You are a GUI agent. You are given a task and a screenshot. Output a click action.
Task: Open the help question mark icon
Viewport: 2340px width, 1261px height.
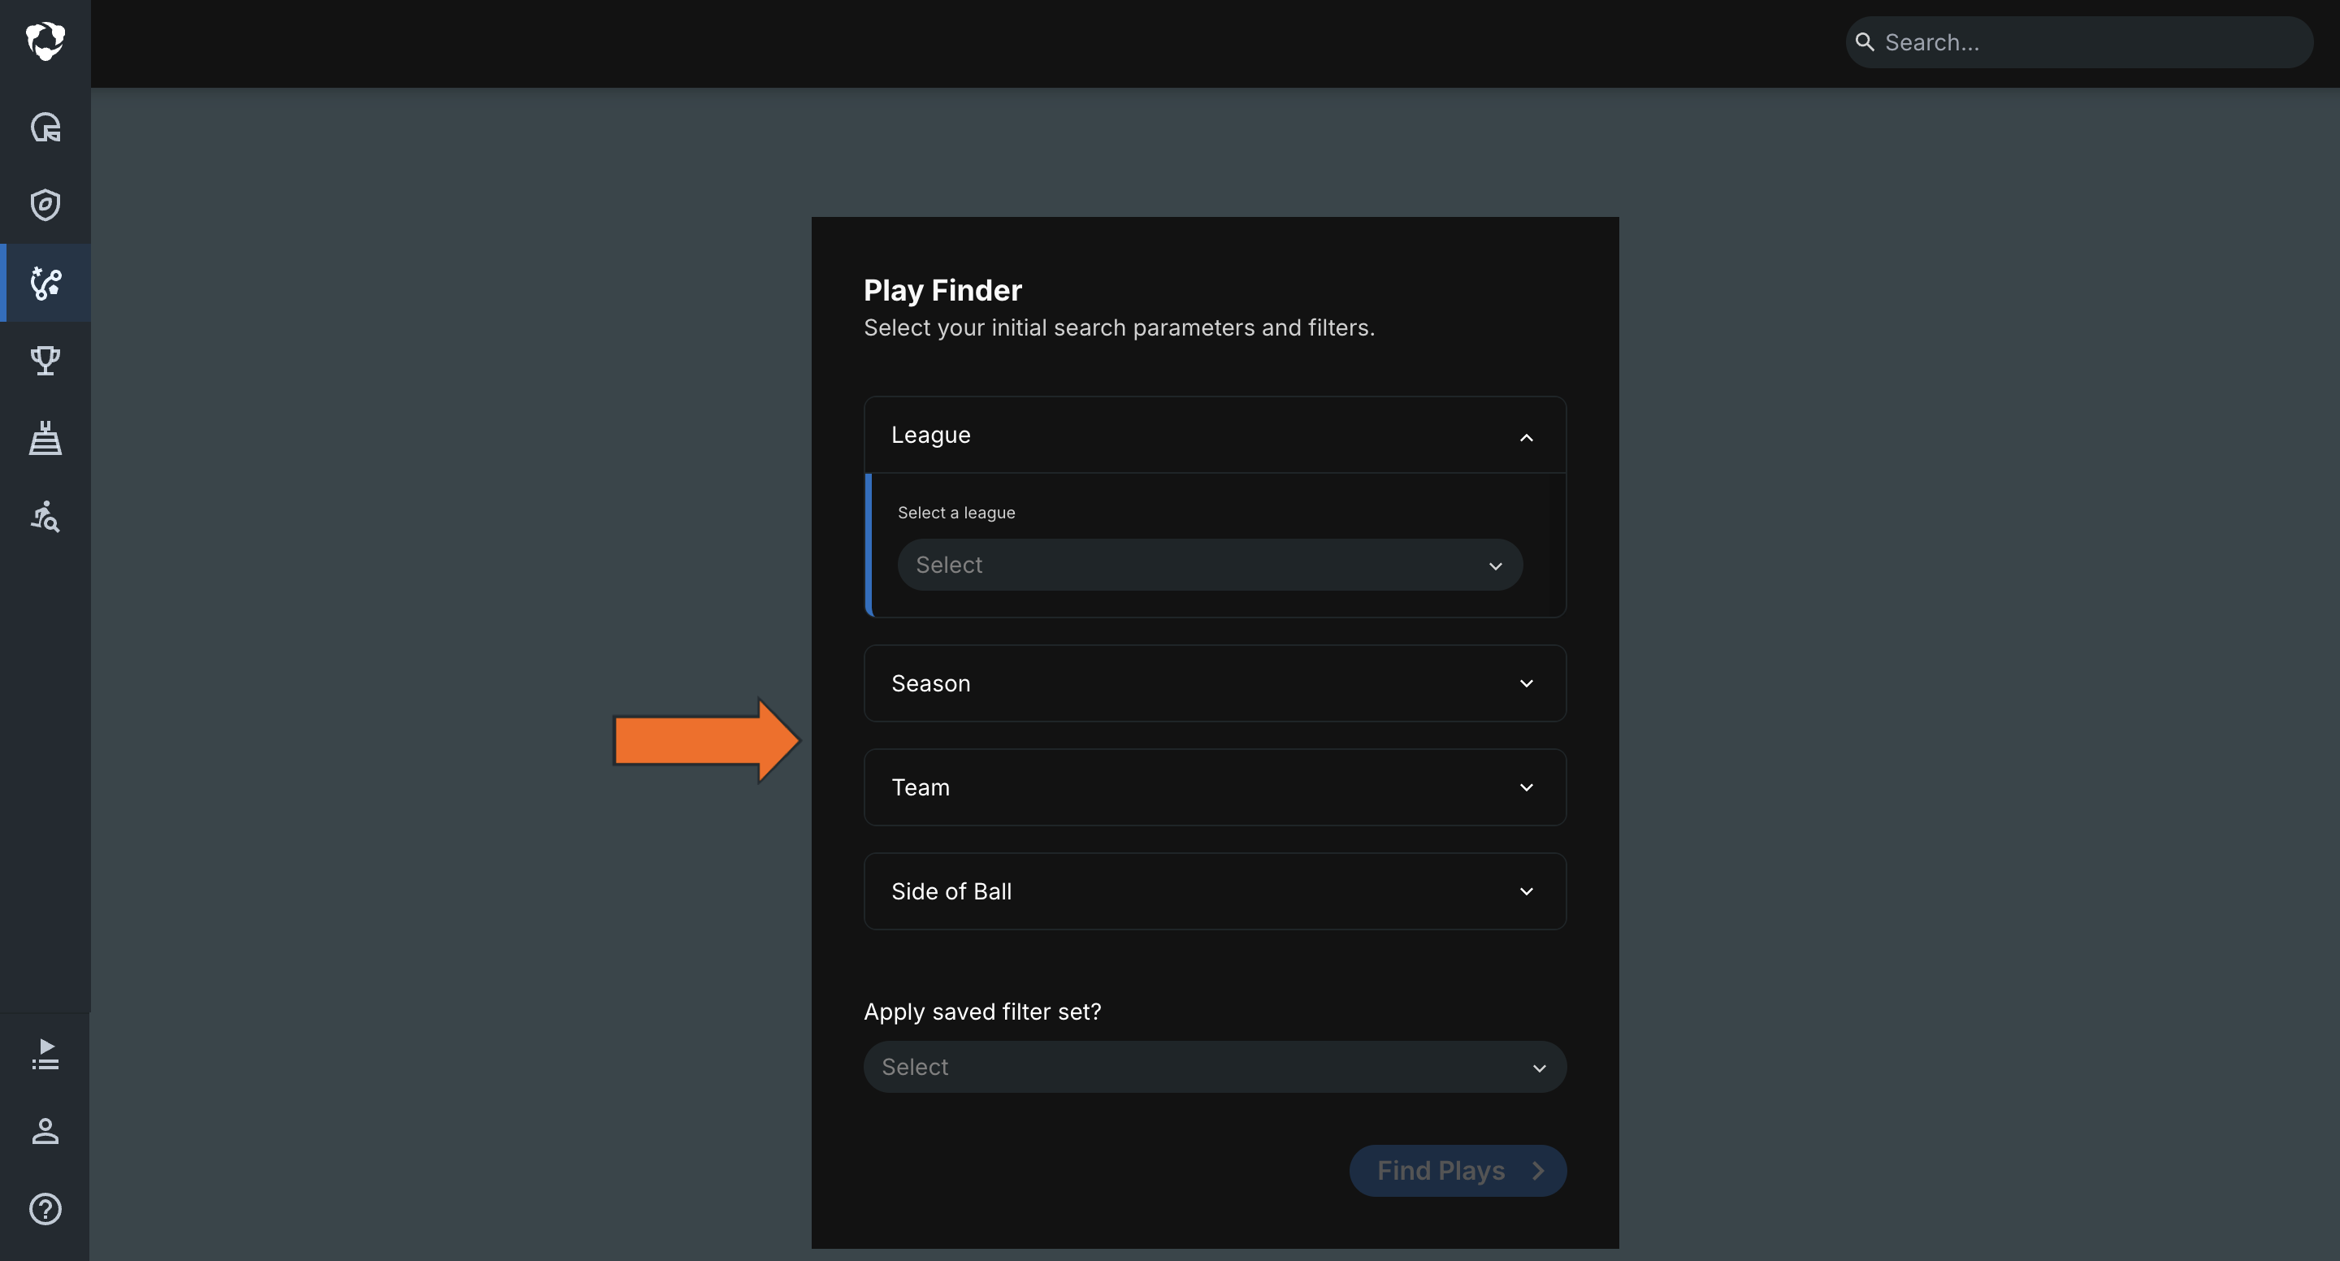(45, 1209)
